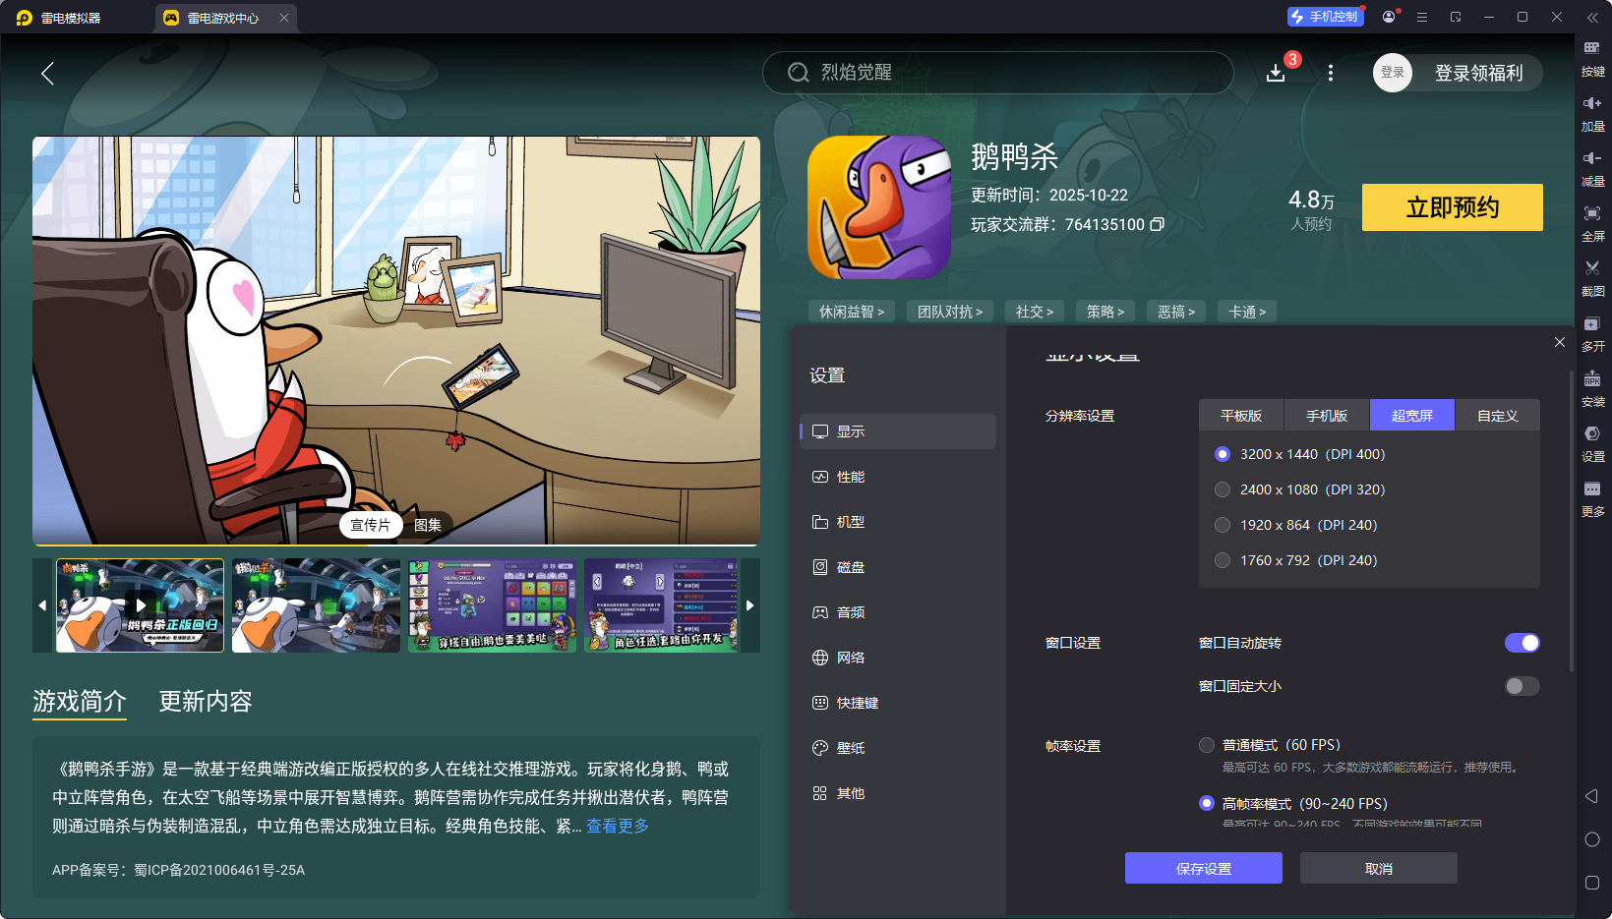Screen dimensions: 1612x919
Task: Toggle 窗口自动旋转 switch
Action: (x=1522, y=643)
